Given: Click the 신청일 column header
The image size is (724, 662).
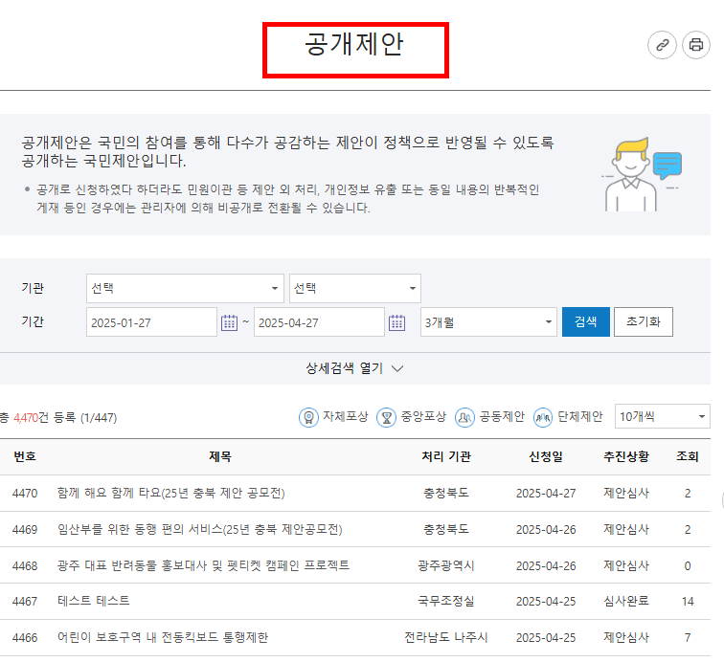Looking at the screenshot, I should pyautogui.click(x=546, y=456).
